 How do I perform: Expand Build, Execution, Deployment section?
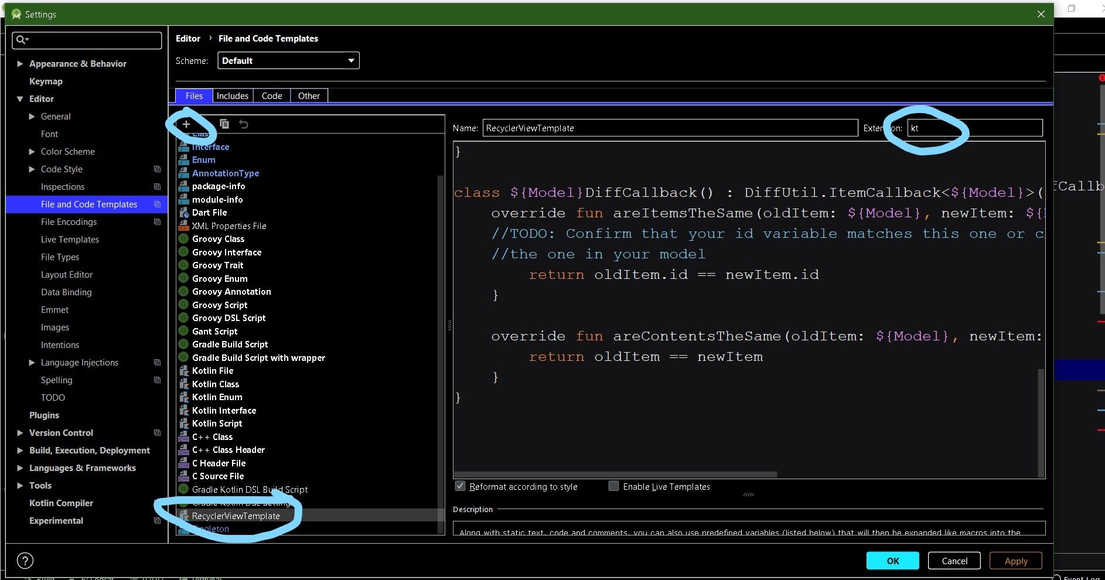click(20, 451)
